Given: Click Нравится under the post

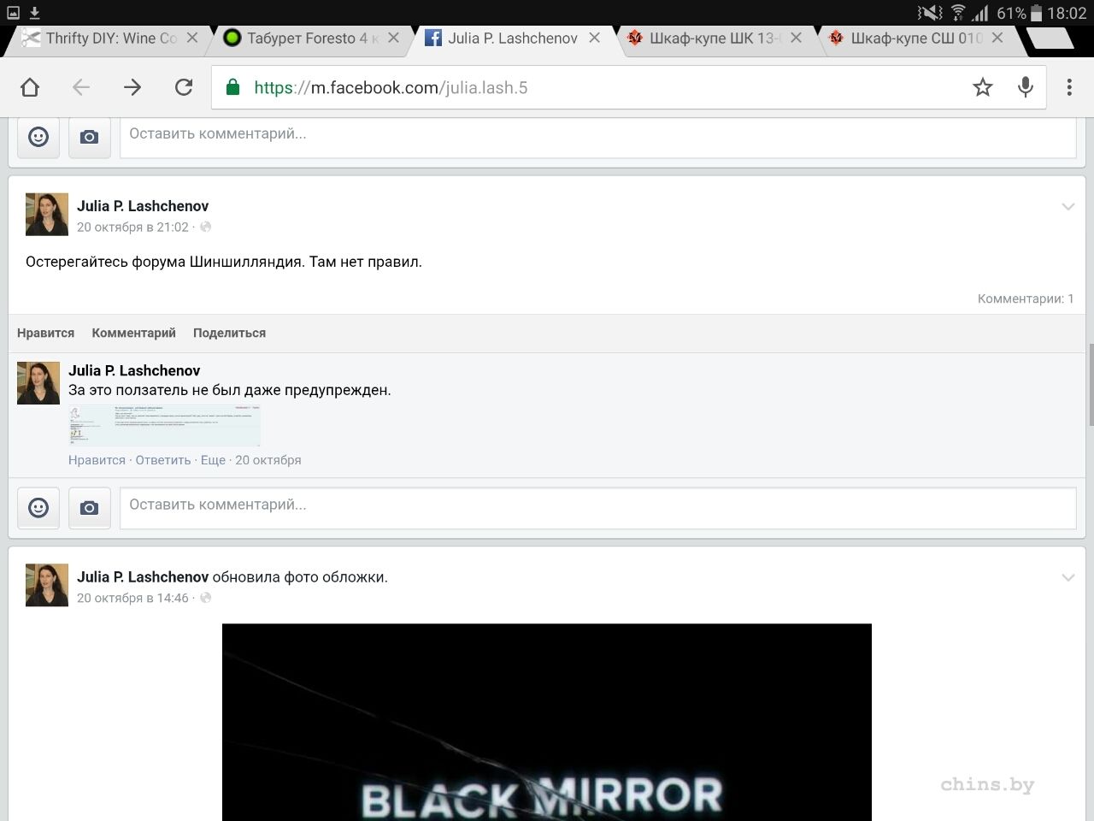Looking at the screenshot, I should coord(45,334).
